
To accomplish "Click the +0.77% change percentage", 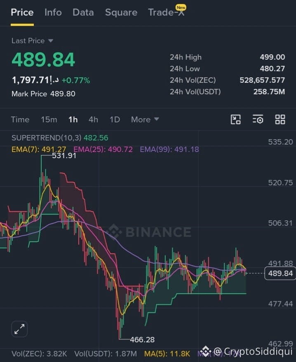I will (x=76, y=80).
